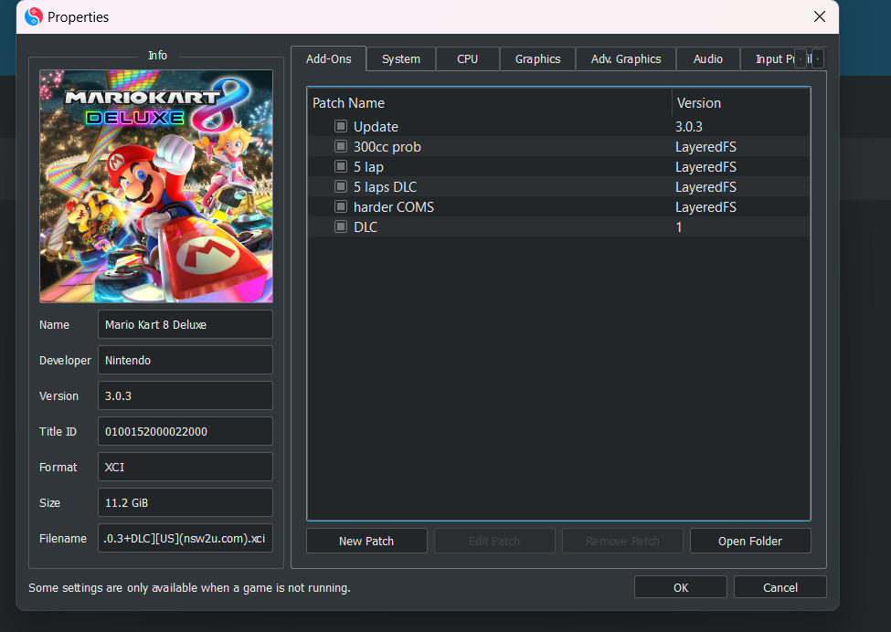This screenshot has height=632, width=891.
Task: Click the Title ID field
Action: pos(186,432)
